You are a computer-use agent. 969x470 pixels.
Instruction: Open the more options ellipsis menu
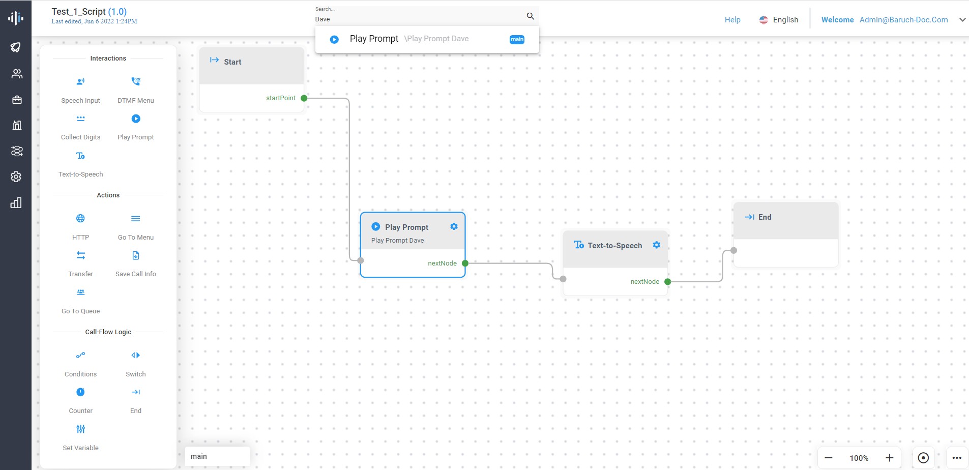(x=956, y=458)
